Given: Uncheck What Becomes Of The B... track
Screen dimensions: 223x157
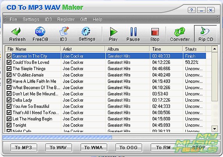Looking at the screenshot, I should 9,87.
